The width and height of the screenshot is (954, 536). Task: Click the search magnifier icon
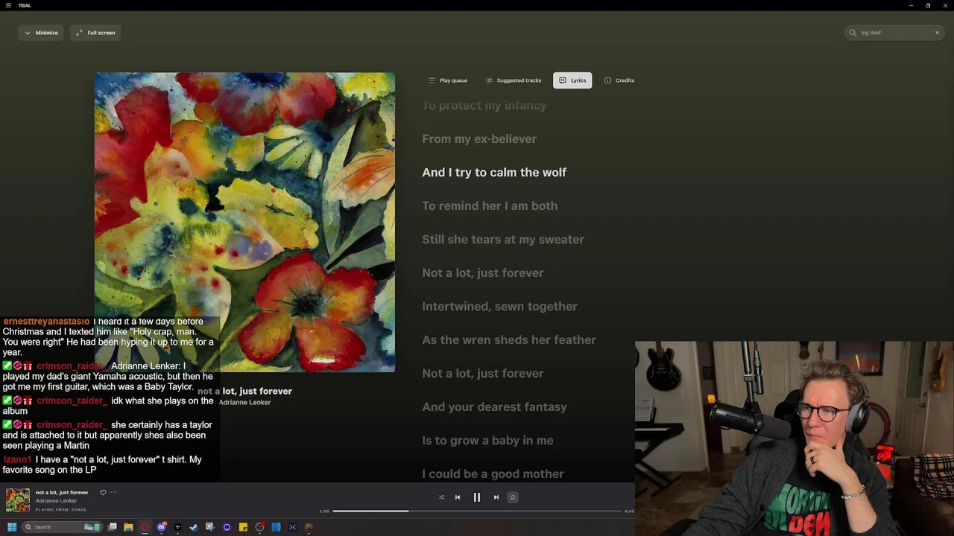click(x=853, y=33)
